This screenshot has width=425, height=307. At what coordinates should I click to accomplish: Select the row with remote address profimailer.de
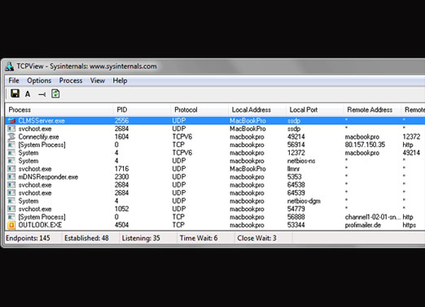215,225
